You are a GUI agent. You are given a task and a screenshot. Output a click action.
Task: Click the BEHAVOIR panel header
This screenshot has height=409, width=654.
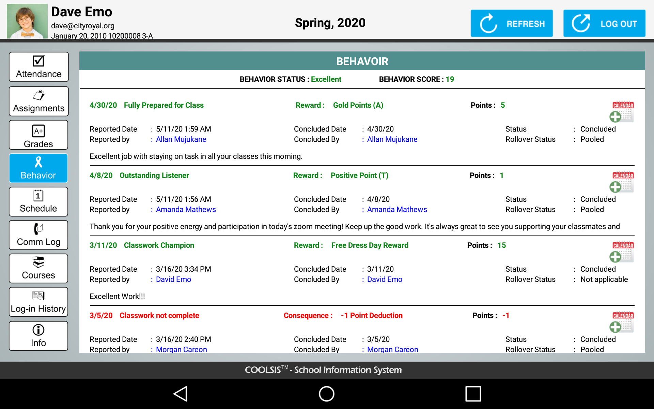click(362, 61)
